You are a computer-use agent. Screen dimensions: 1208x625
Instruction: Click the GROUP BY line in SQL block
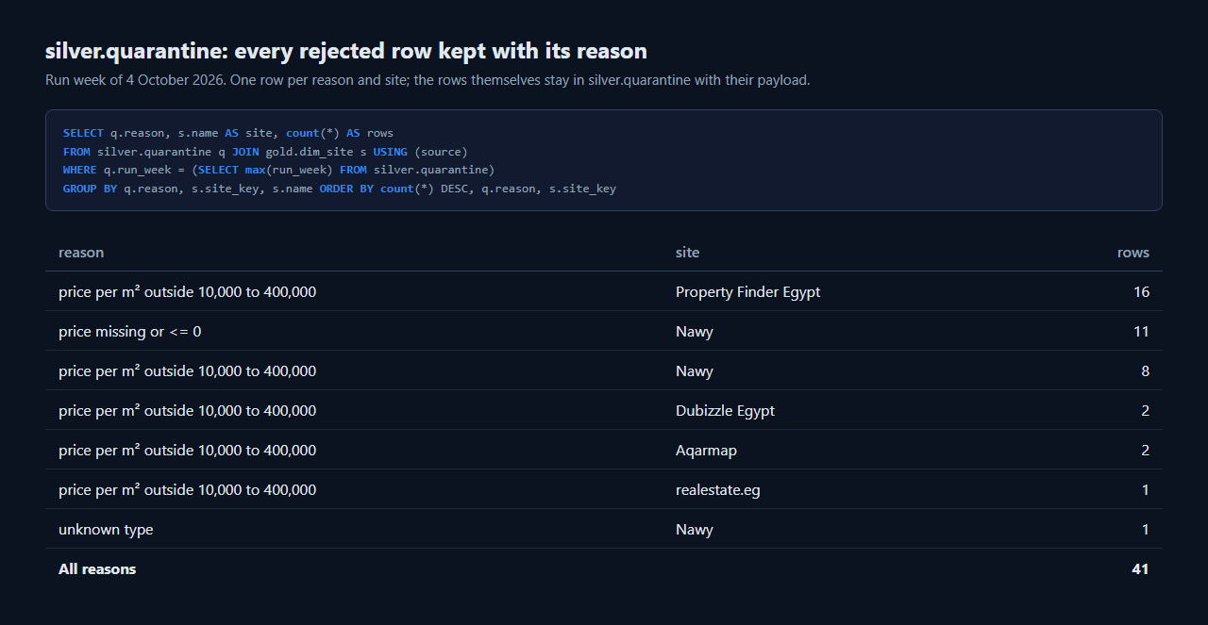pyautogui.click(x=340, y=189)
